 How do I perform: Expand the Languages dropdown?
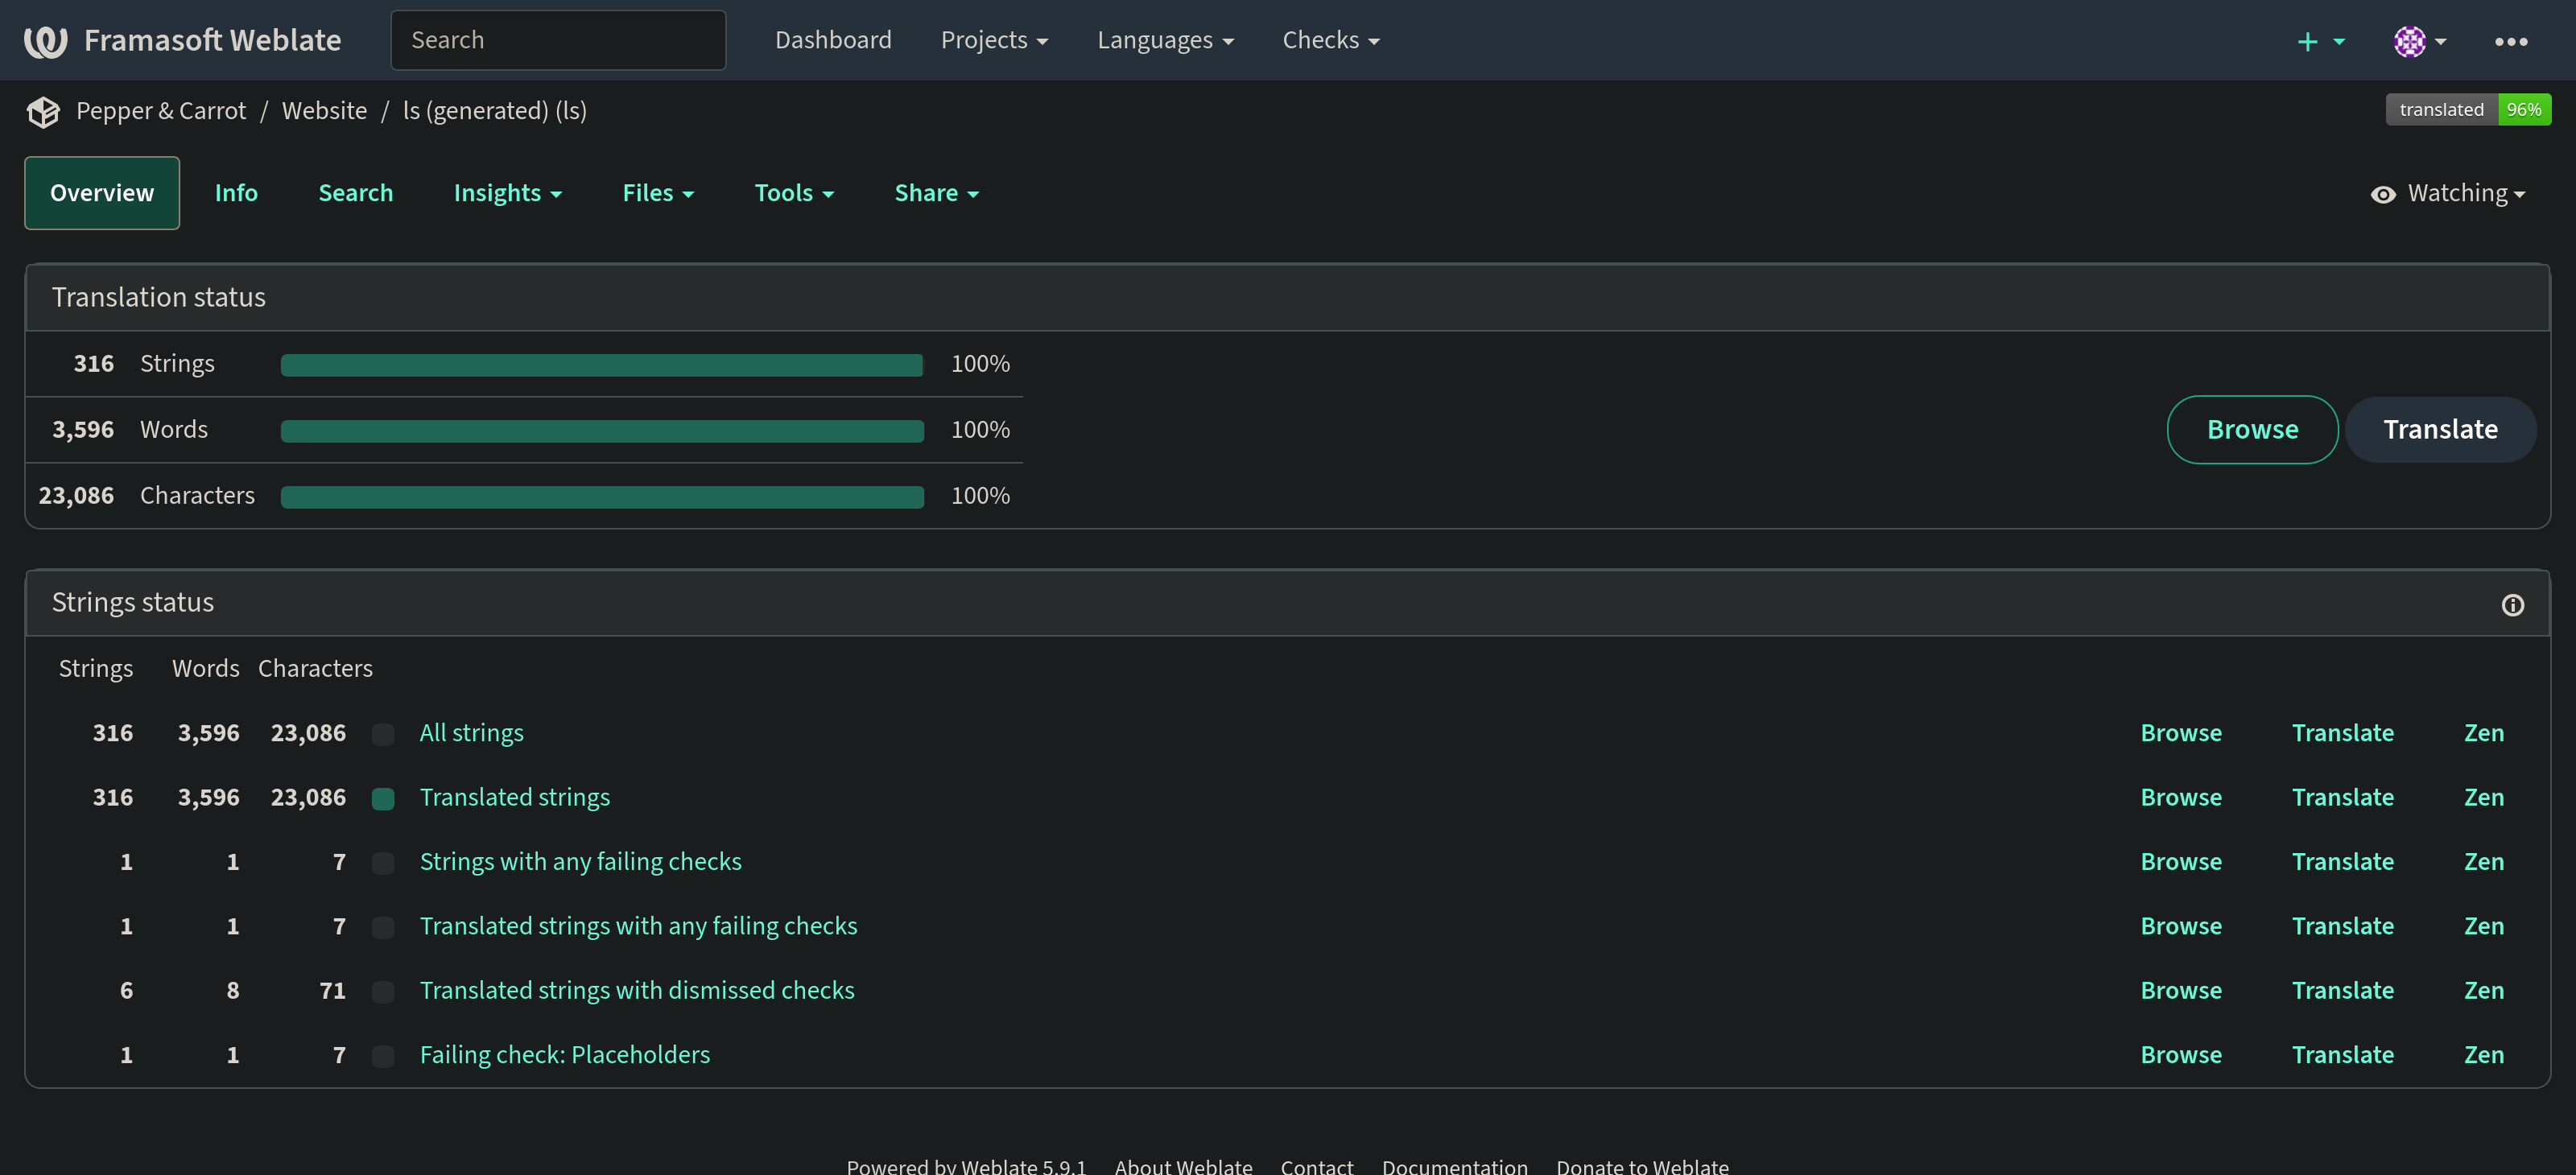click(1165, 40)
